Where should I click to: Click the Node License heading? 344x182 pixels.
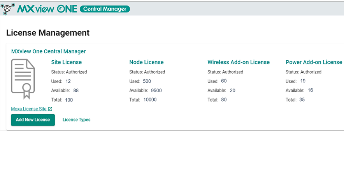tap(146, 62)
